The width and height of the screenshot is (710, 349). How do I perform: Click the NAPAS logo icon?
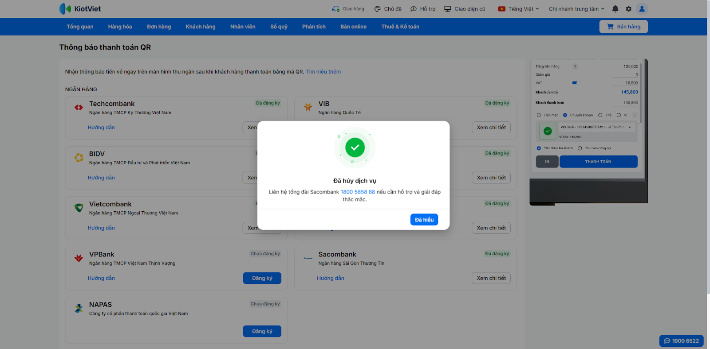coord(79,308)
